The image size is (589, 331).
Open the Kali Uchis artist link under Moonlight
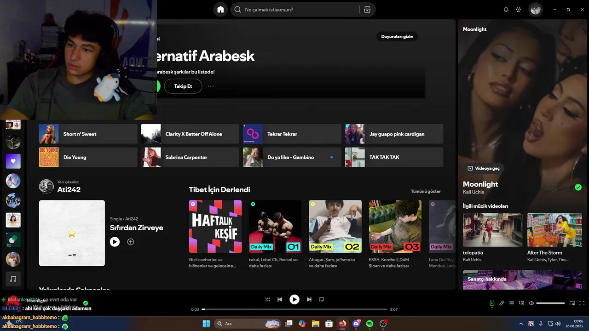point(474,192)
